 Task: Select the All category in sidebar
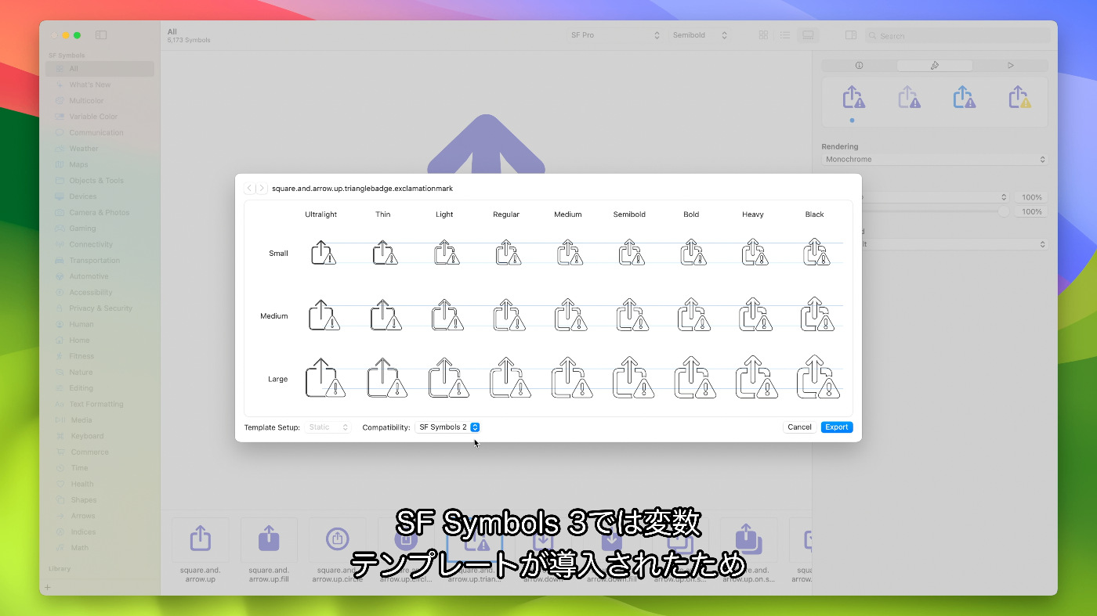point(100,69)
